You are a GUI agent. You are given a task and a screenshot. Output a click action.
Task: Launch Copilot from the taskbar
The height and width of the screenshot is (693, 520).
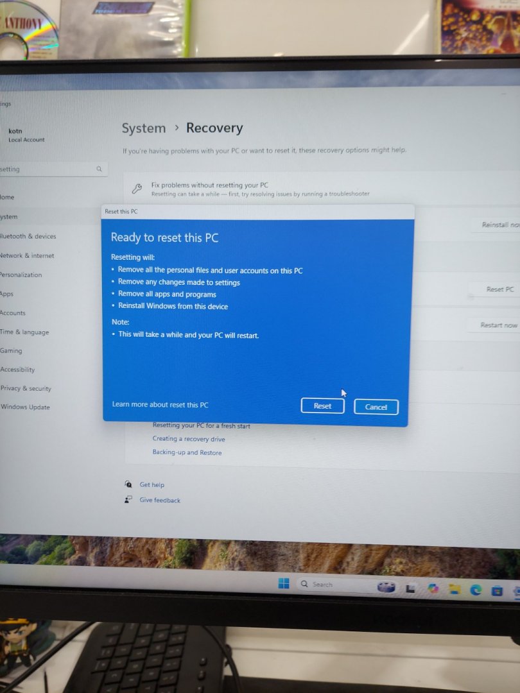tap(433, 588)
